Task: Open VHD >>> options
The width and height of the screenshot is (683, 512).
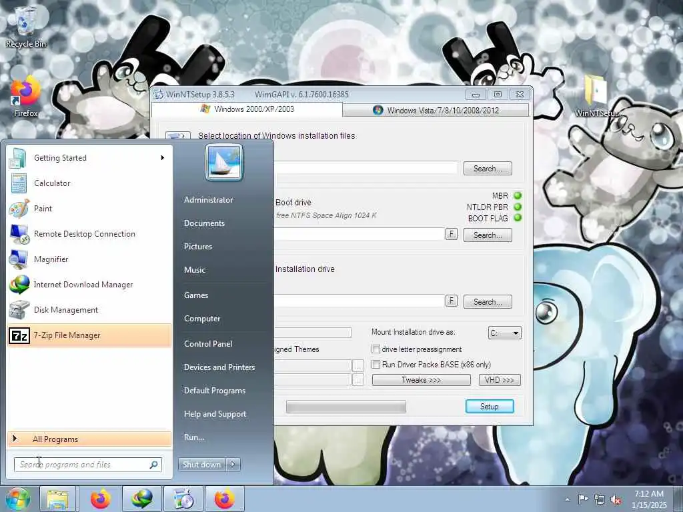Action: coord(500,380)
